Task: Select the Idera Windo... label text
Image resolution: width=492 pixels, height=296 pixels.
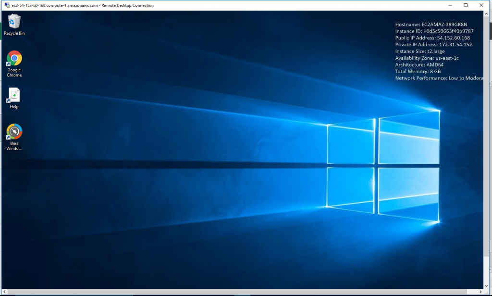Action: coord(13,145)
